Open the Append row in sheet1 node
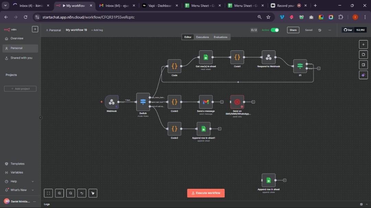Viewport: 371px width, 208px height. coord(203,129)
